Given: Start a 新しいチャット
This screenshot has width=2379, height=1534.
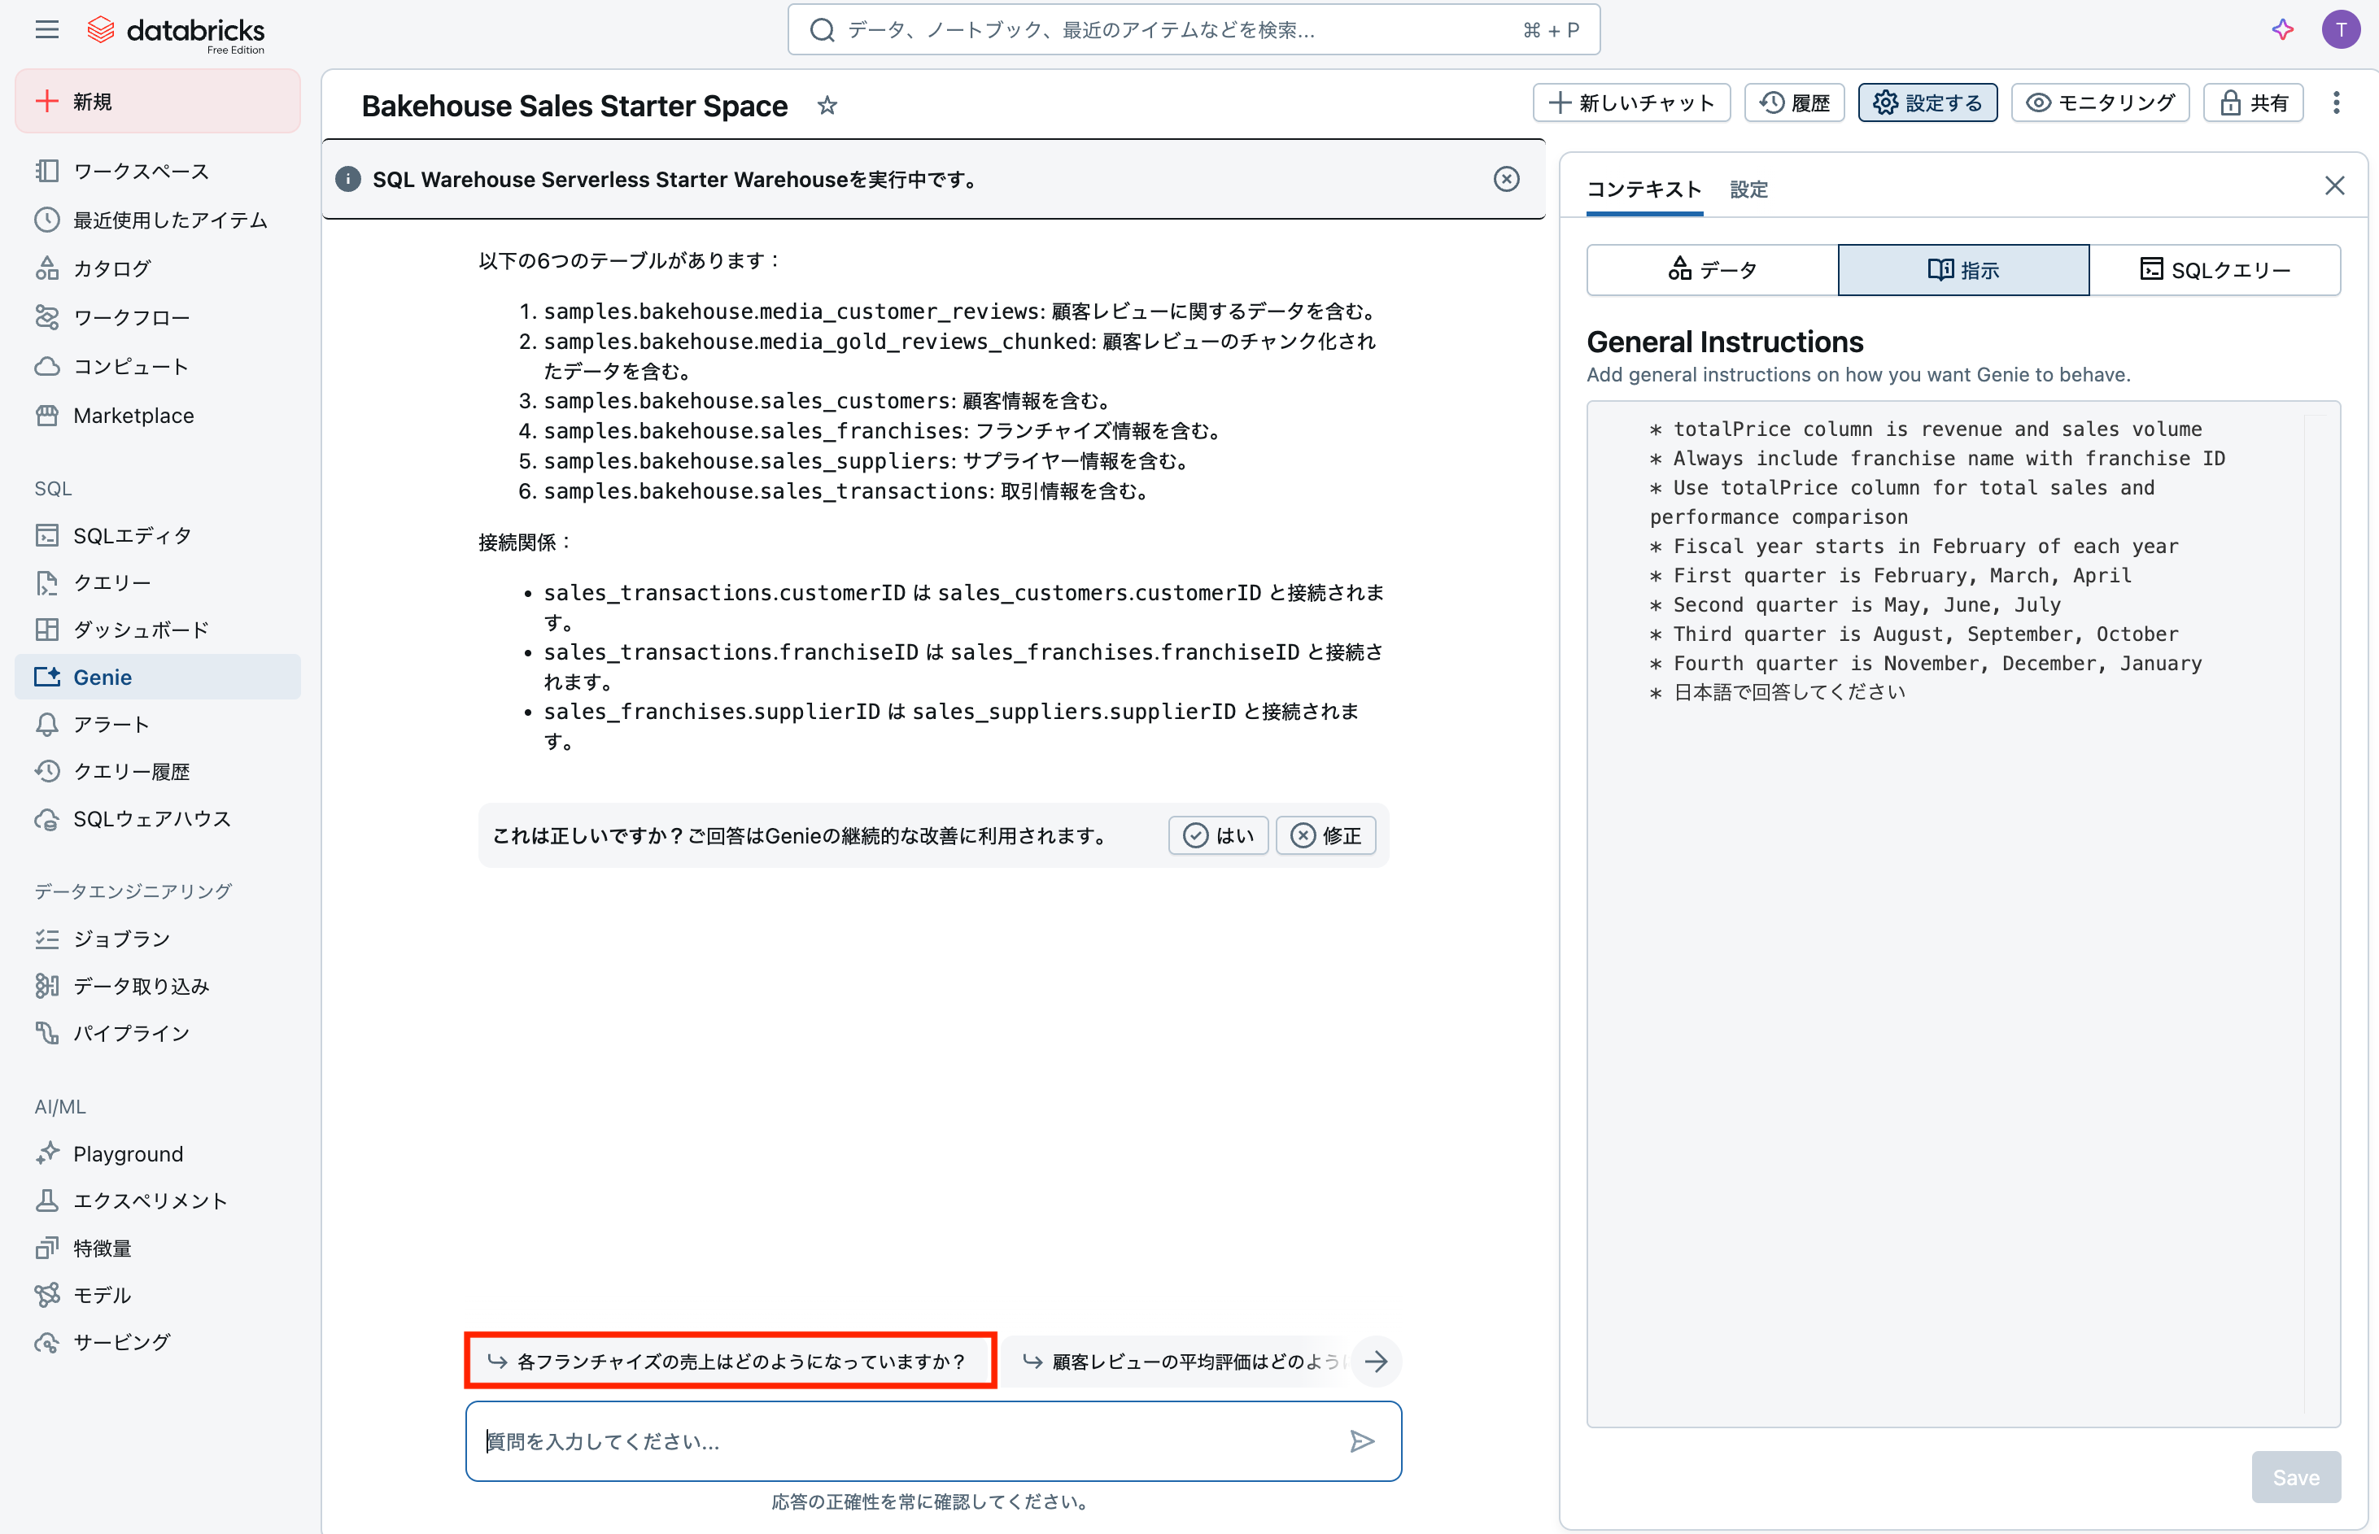Looking at the screenshot, I should tap(1630, 102).
